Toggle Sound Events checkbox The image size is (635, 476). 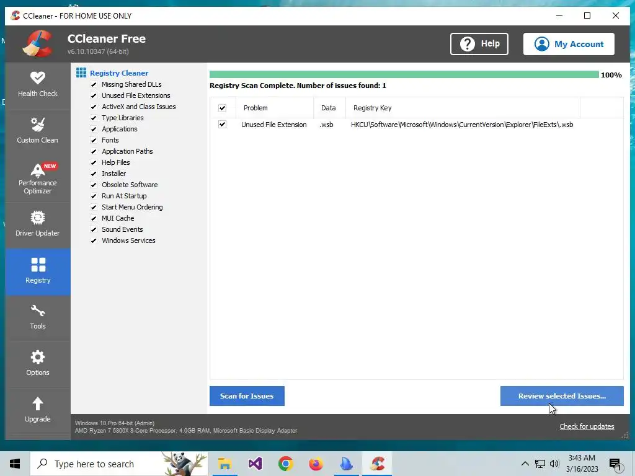click(x=94, y=229)
